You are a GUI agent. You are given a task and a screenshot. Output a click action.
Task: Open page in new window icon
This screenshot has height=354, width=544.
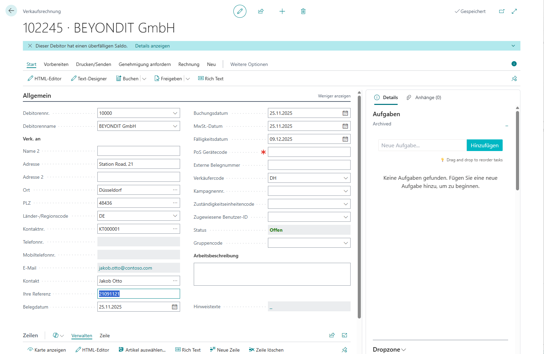tap(502, 11)
